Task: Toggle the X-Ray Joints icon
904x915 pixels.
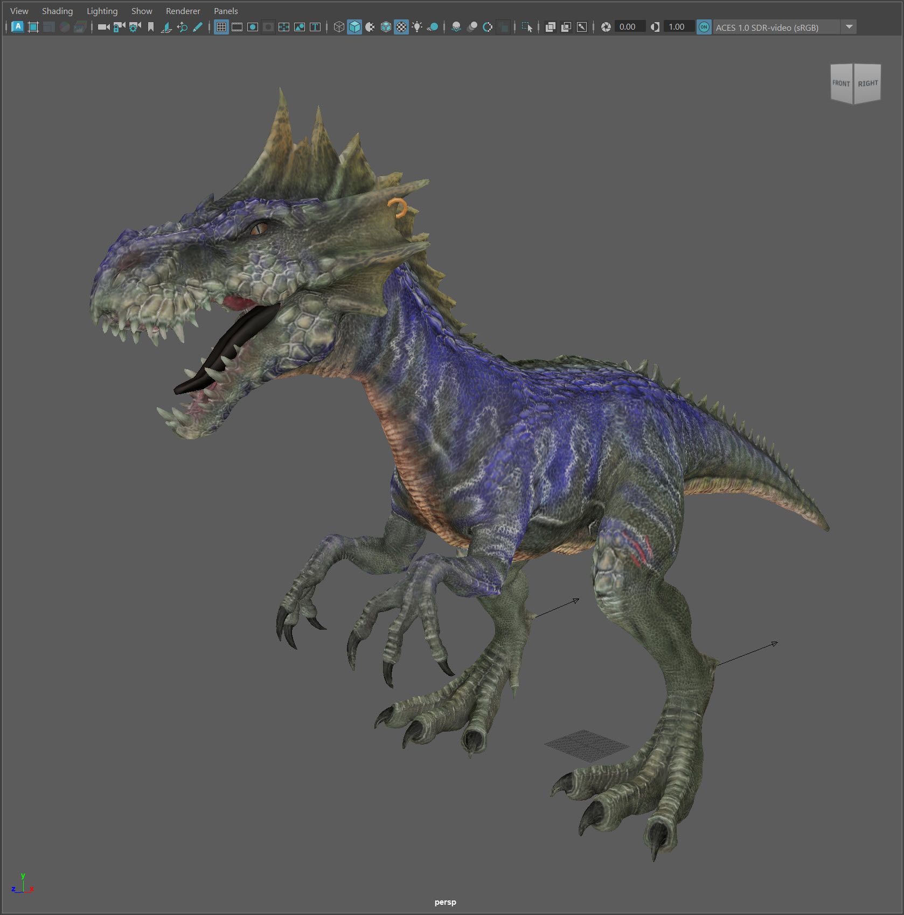Action: tap(582, 27)
